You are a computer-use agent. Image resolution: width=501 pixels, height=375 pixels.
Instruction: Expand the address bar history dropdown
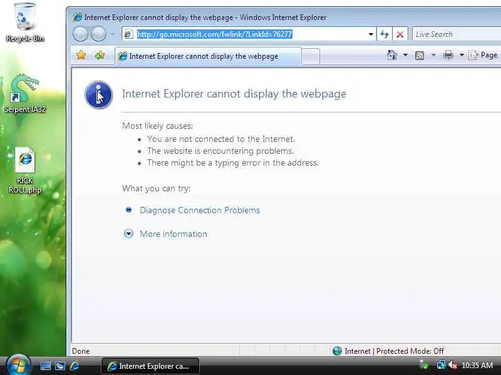(371, 34)
